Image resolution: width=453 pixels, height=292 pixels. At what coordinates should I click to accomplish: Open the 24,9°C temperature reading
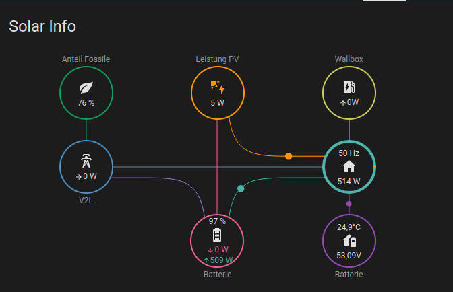tap(349, 227)
